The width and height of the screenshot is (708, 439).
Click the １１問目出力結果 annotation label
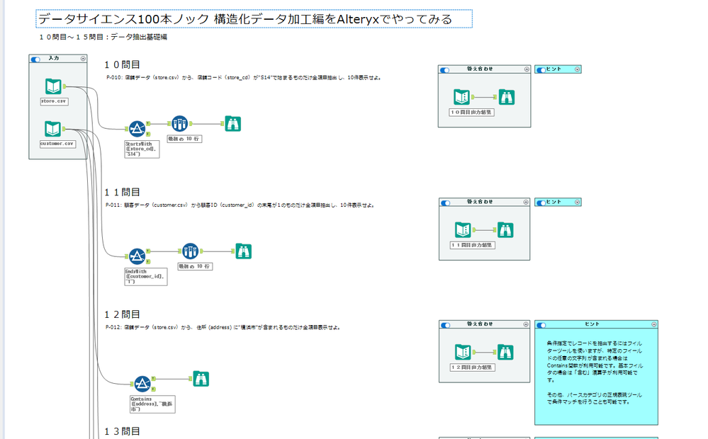click(x=473, y=246)
